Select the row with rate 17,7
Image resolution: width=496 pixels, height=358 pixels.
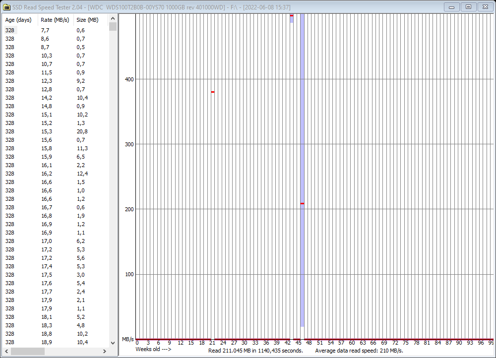coord(56,292)
